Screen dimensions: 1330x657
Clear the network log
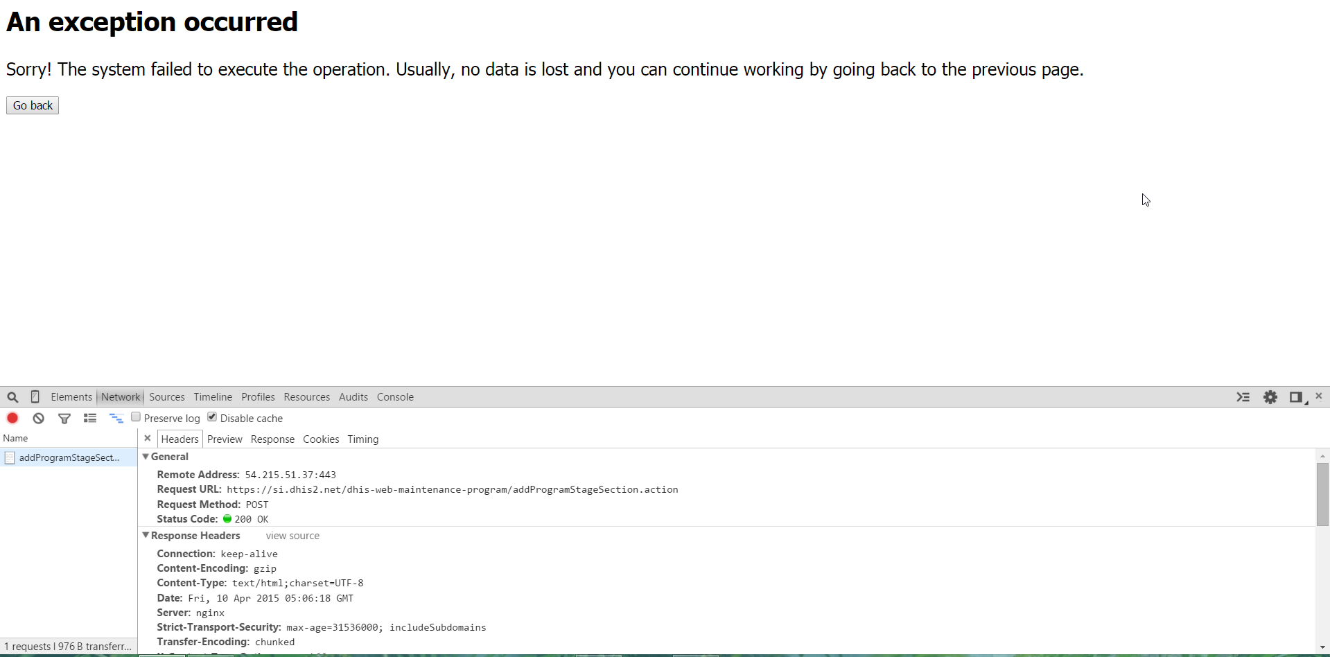point(39,418)
